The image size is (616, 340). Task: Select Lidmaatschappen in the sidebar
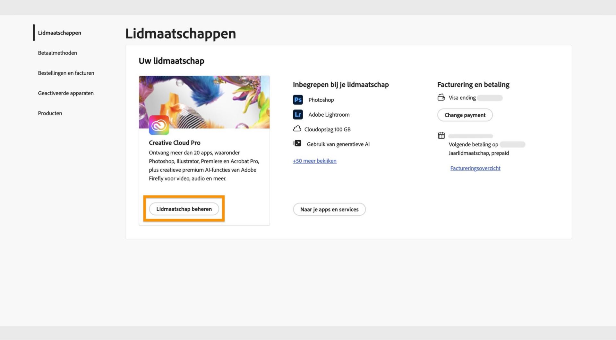tap(59, 33)
